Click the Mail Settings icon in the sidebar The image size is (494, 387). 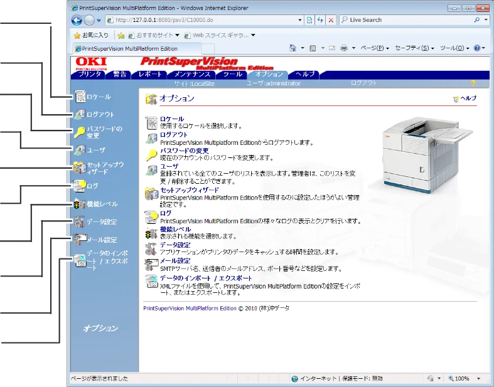79,240
